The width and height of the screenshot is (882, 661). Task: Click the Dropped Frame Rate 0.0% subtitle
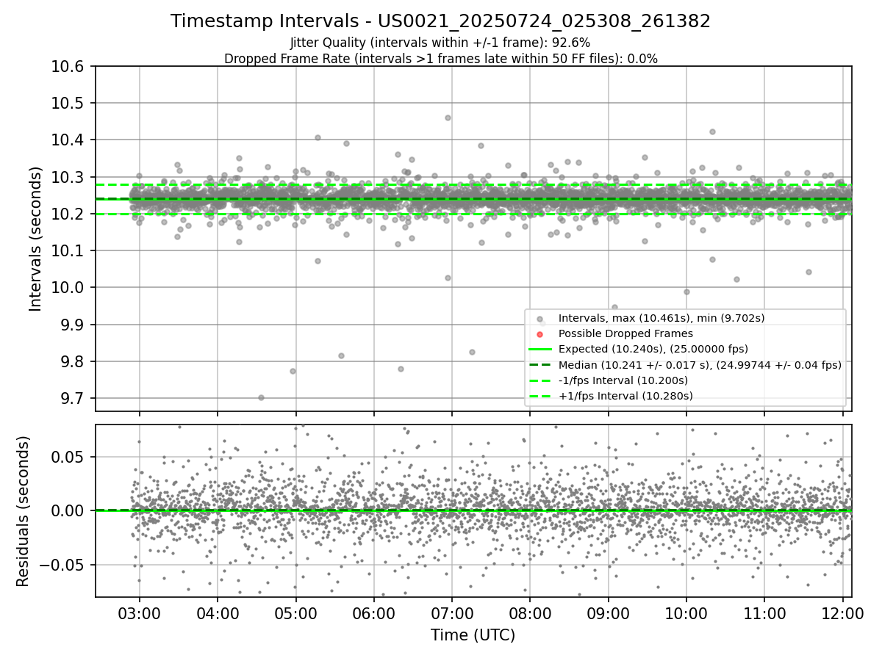440,59
